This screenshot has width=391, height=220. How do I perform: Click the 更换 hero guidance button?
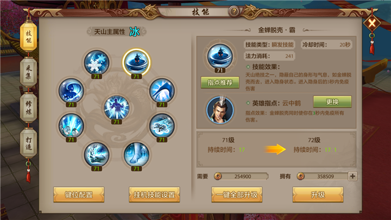[x=332, y=102]
